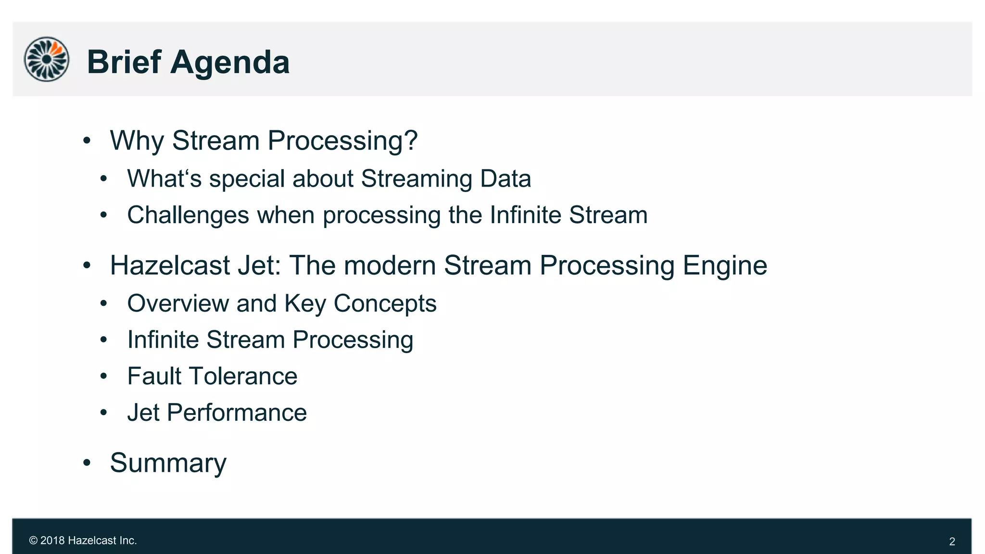Image resolution: width=985 pixels, height=554 pixels.
Task: Click Overview and Key Concepts item
Action: (x=282, y=303)
